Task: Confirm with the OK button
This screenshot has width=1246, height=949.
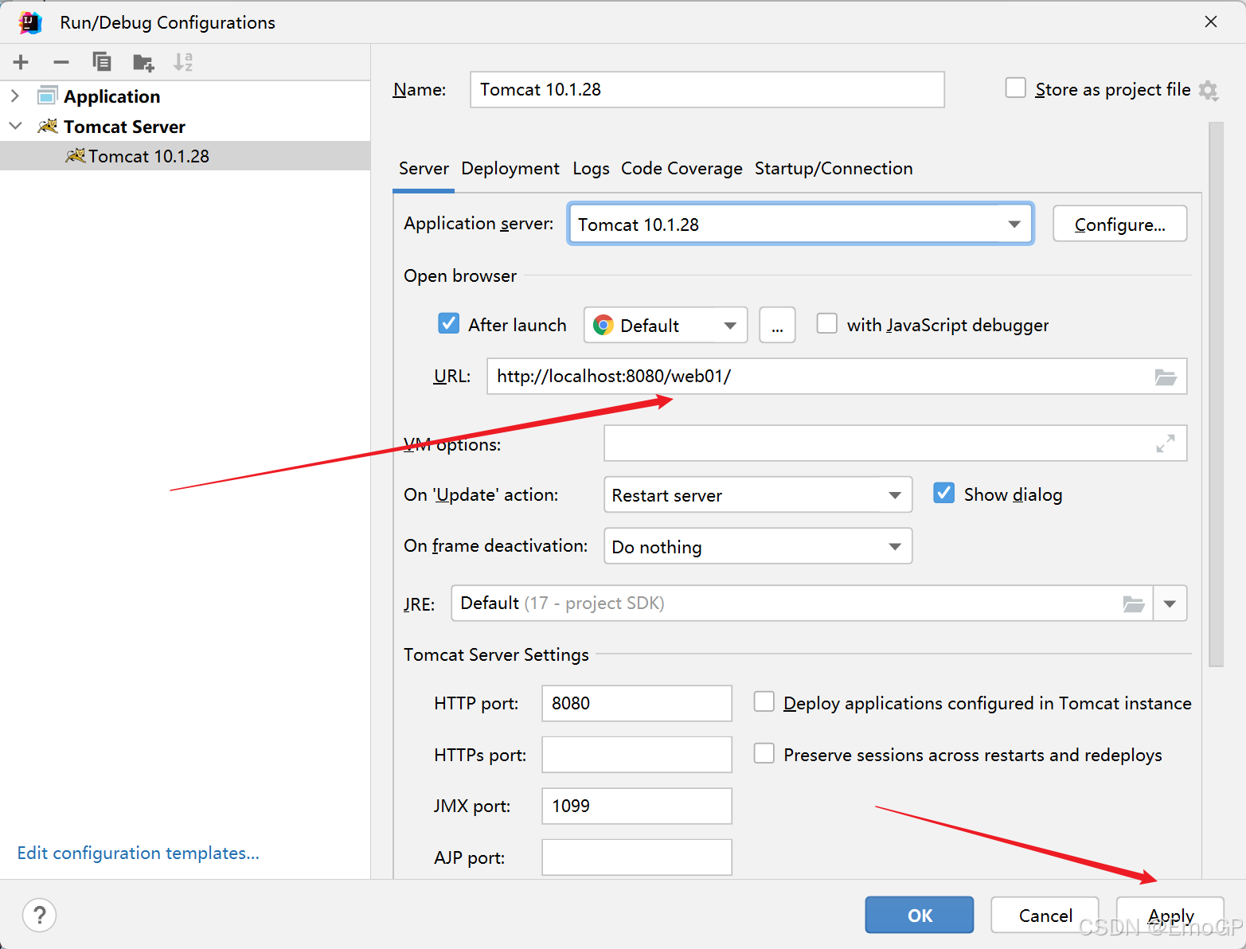Action: pos(920,915)
